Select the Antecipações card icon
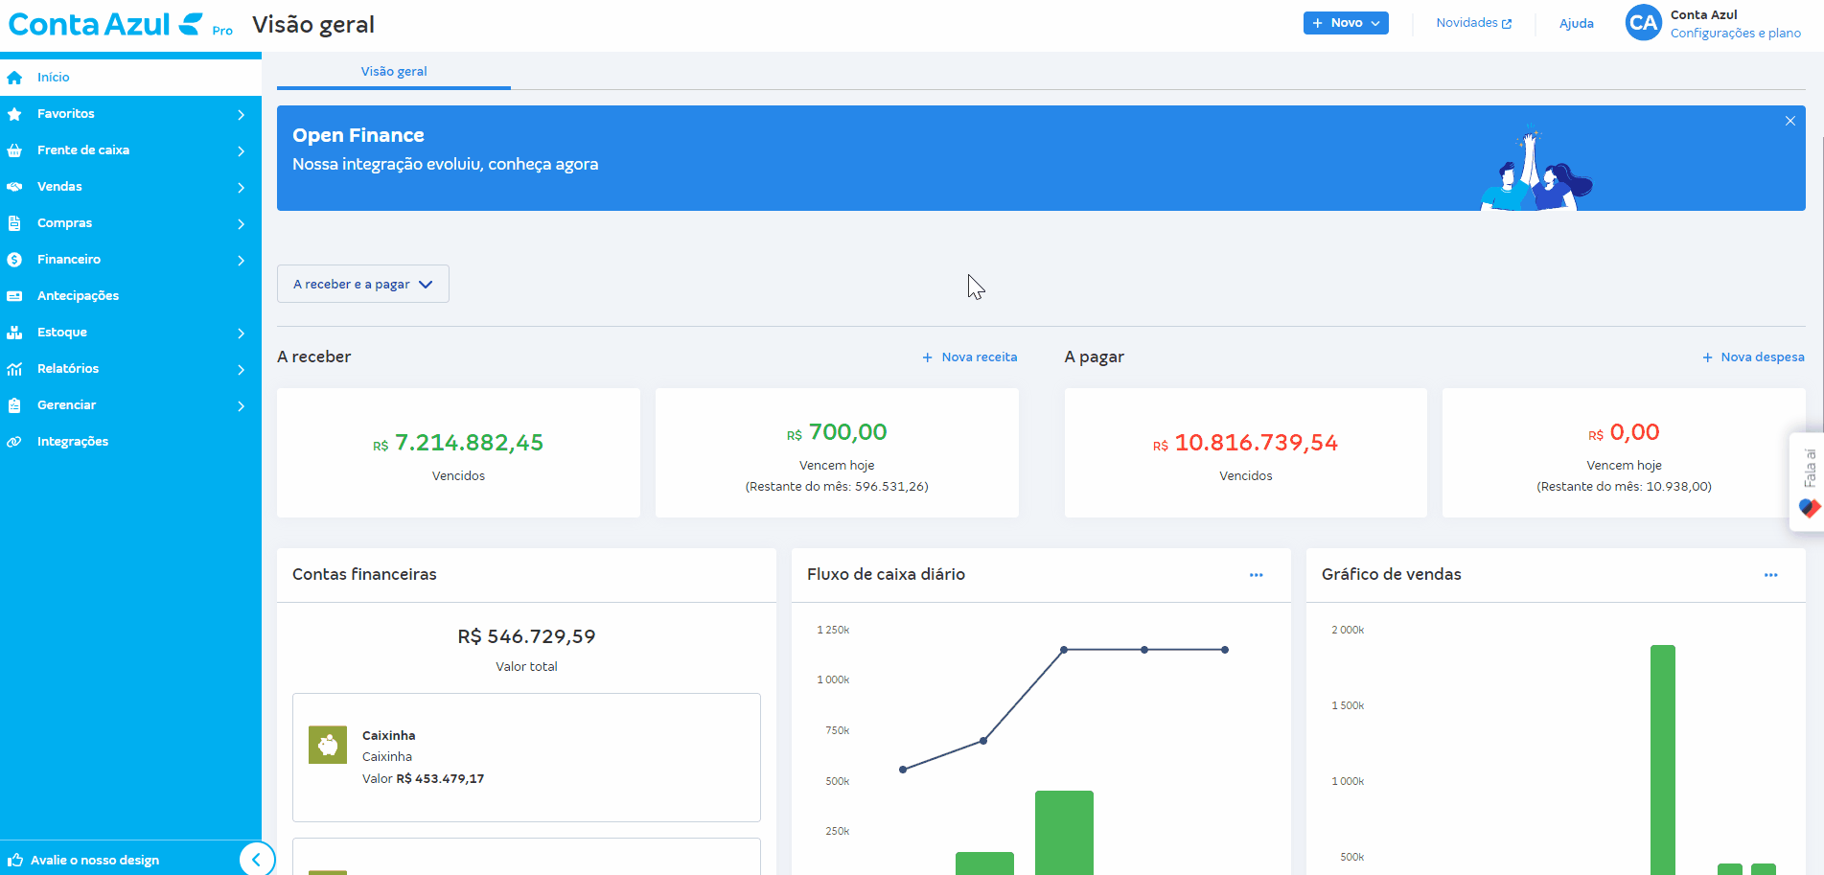This screenshot has height=875, width=1824. pyautogui.click(x=15, y=295)
